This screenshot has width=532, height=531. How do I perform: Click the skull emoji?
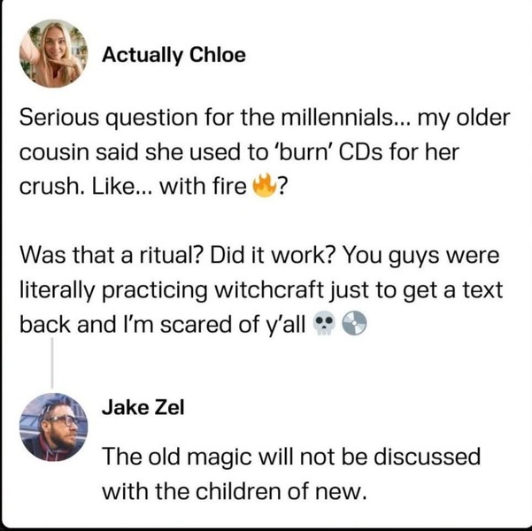(x=325, y=325)
